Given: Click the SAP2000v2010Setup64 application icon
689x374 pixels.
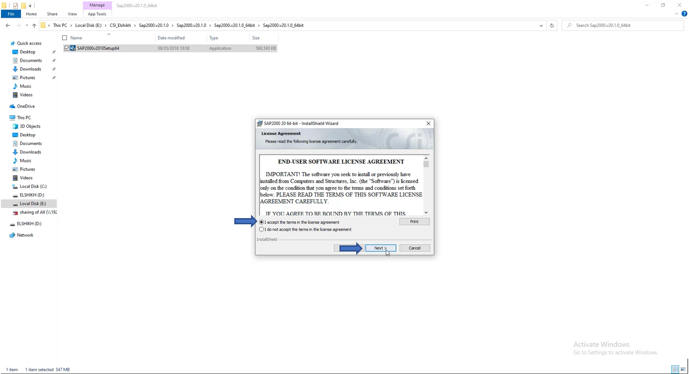Looking at the screenshot, I should (x=73, y=48).
